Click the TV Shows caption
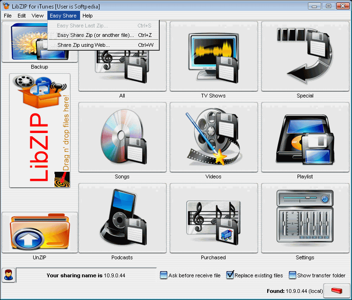The height and width of the screenshot is (300, 352). [213, 96]
